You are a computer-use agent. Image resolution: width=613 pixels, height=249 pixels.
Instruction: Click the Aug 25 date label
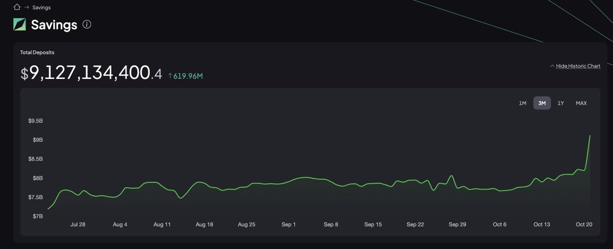coord(247,225)
